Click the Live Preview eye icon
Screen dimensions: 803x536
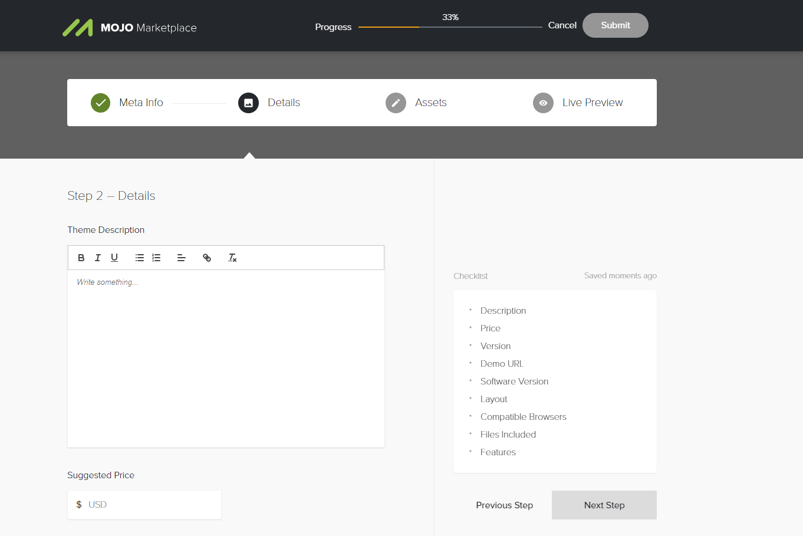543,103
